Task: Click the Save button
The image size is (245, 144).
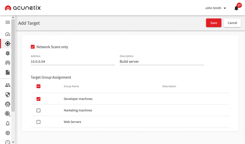Action: [213, 23]
